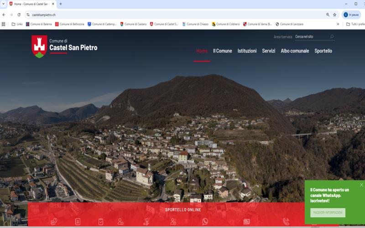The image size is (365, 228).
Task: Click the Area riservata link
Action: [282, 36]
